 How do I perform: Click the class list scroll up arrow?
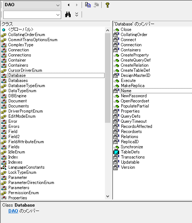108,30
